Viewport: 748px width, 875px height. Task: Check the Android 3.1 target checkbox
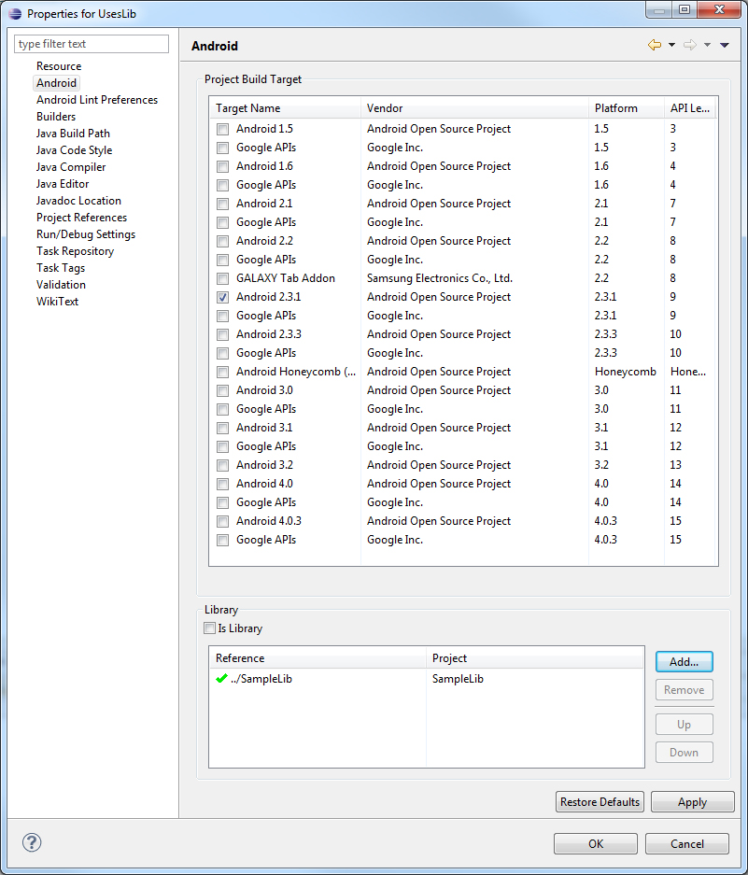[223, 428]
